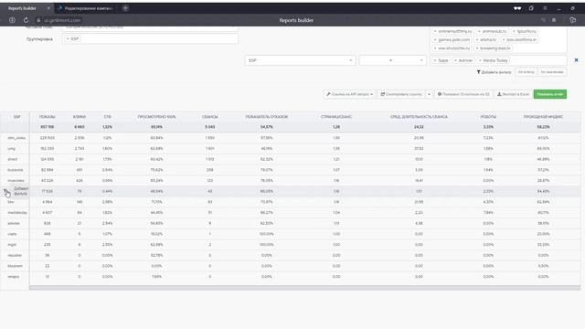Click the tab-stack icon in title bar

(x=531, y=8)
